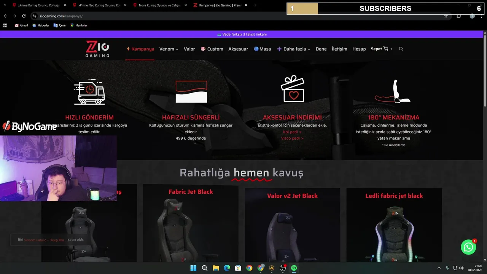Open the Chrome apps grid shortcut

tap(5, 25)
